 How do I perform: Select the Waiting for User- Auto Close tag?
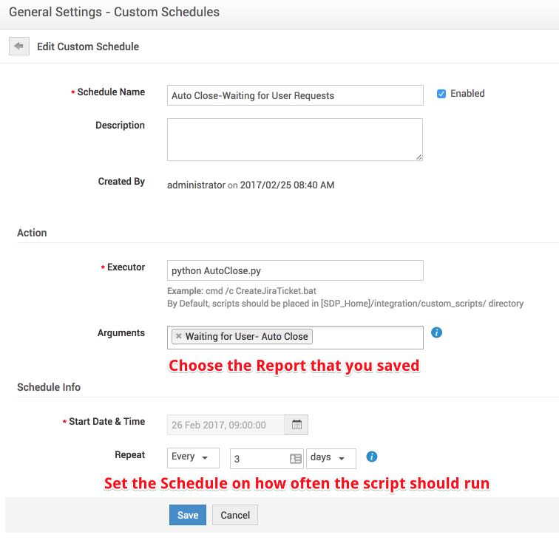pyautogui.click(x=246, y=336)
